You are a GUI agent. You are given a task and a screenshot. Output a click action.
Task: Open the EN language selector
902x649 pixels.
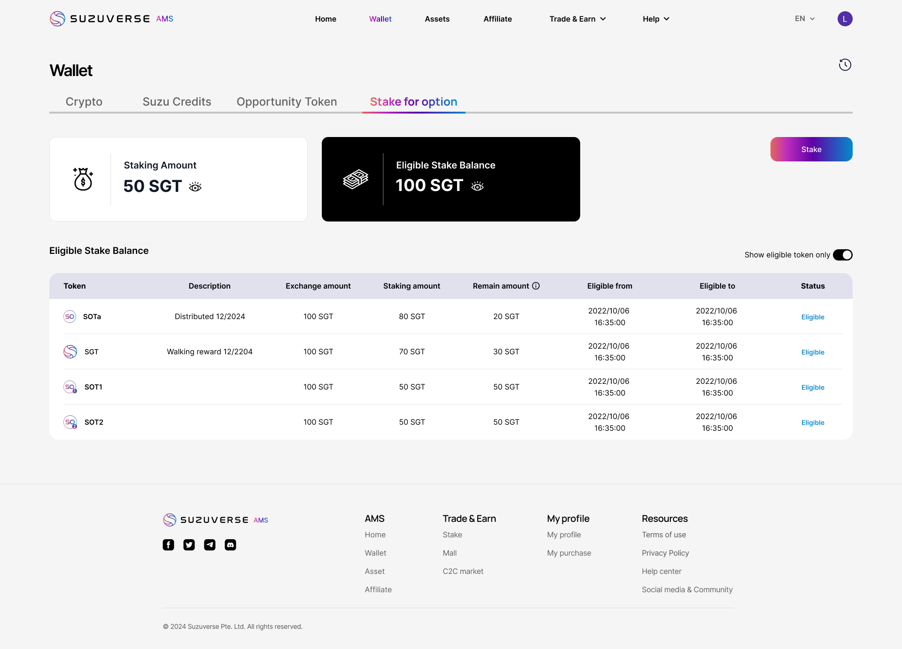[x=804, y=19]
